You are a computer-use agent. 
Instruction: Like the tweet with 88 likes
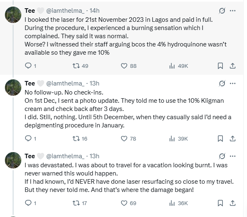pos(124,66)
